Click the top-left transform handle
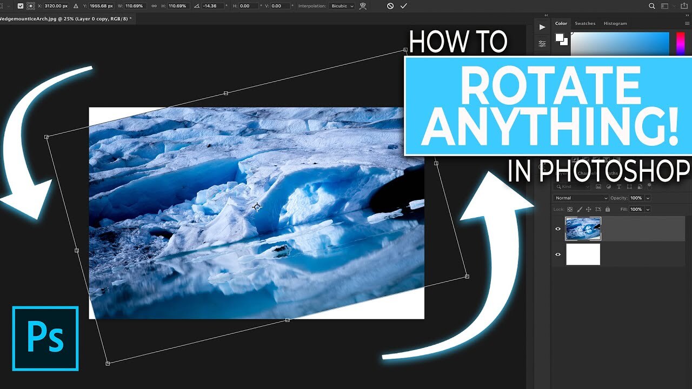The image size is (692, 389). [x=46, y=137]
